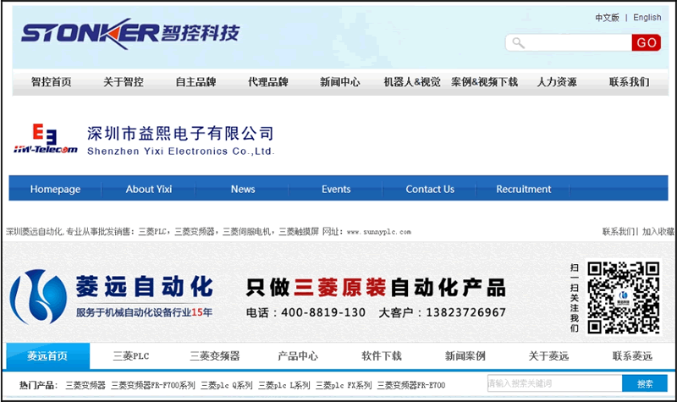
Task: Go to Yixi Homepage tab
Action: (x=55, y=189)
